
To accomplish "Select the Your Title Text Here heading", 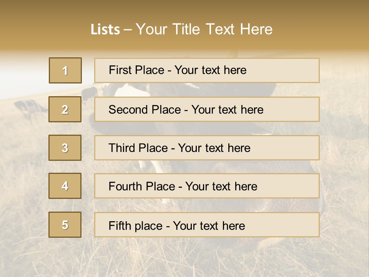I will pyautogui.click(x=204, y=29).
